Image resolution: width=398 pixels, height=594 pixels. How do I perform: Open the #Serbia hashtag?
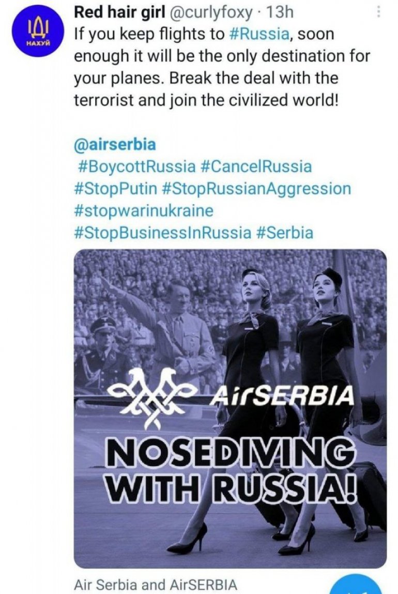pos(285,233)
